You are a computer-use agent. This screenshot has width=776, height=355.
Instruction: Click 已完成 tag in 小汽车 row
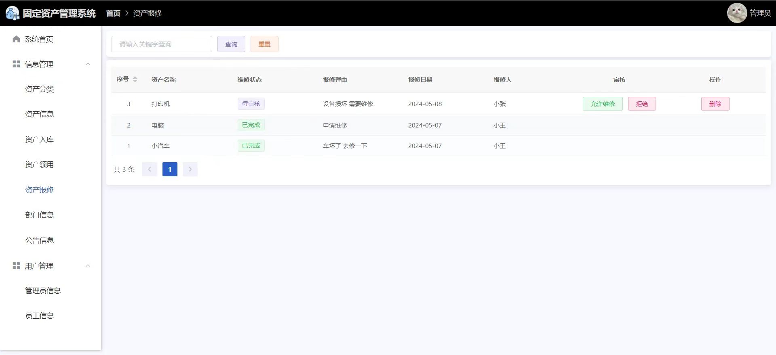(251, 146)
